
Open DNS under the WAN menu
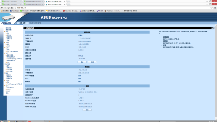coord(8,46)
